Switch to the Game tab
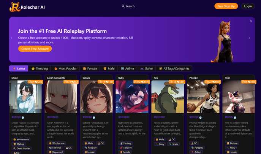Screen dimensions: 261x154 pos(146,68)
